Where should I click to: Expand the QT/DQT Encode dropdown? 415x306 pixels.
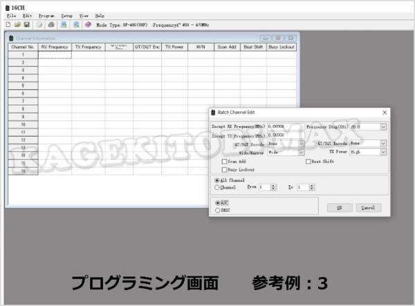coord(383,144)
